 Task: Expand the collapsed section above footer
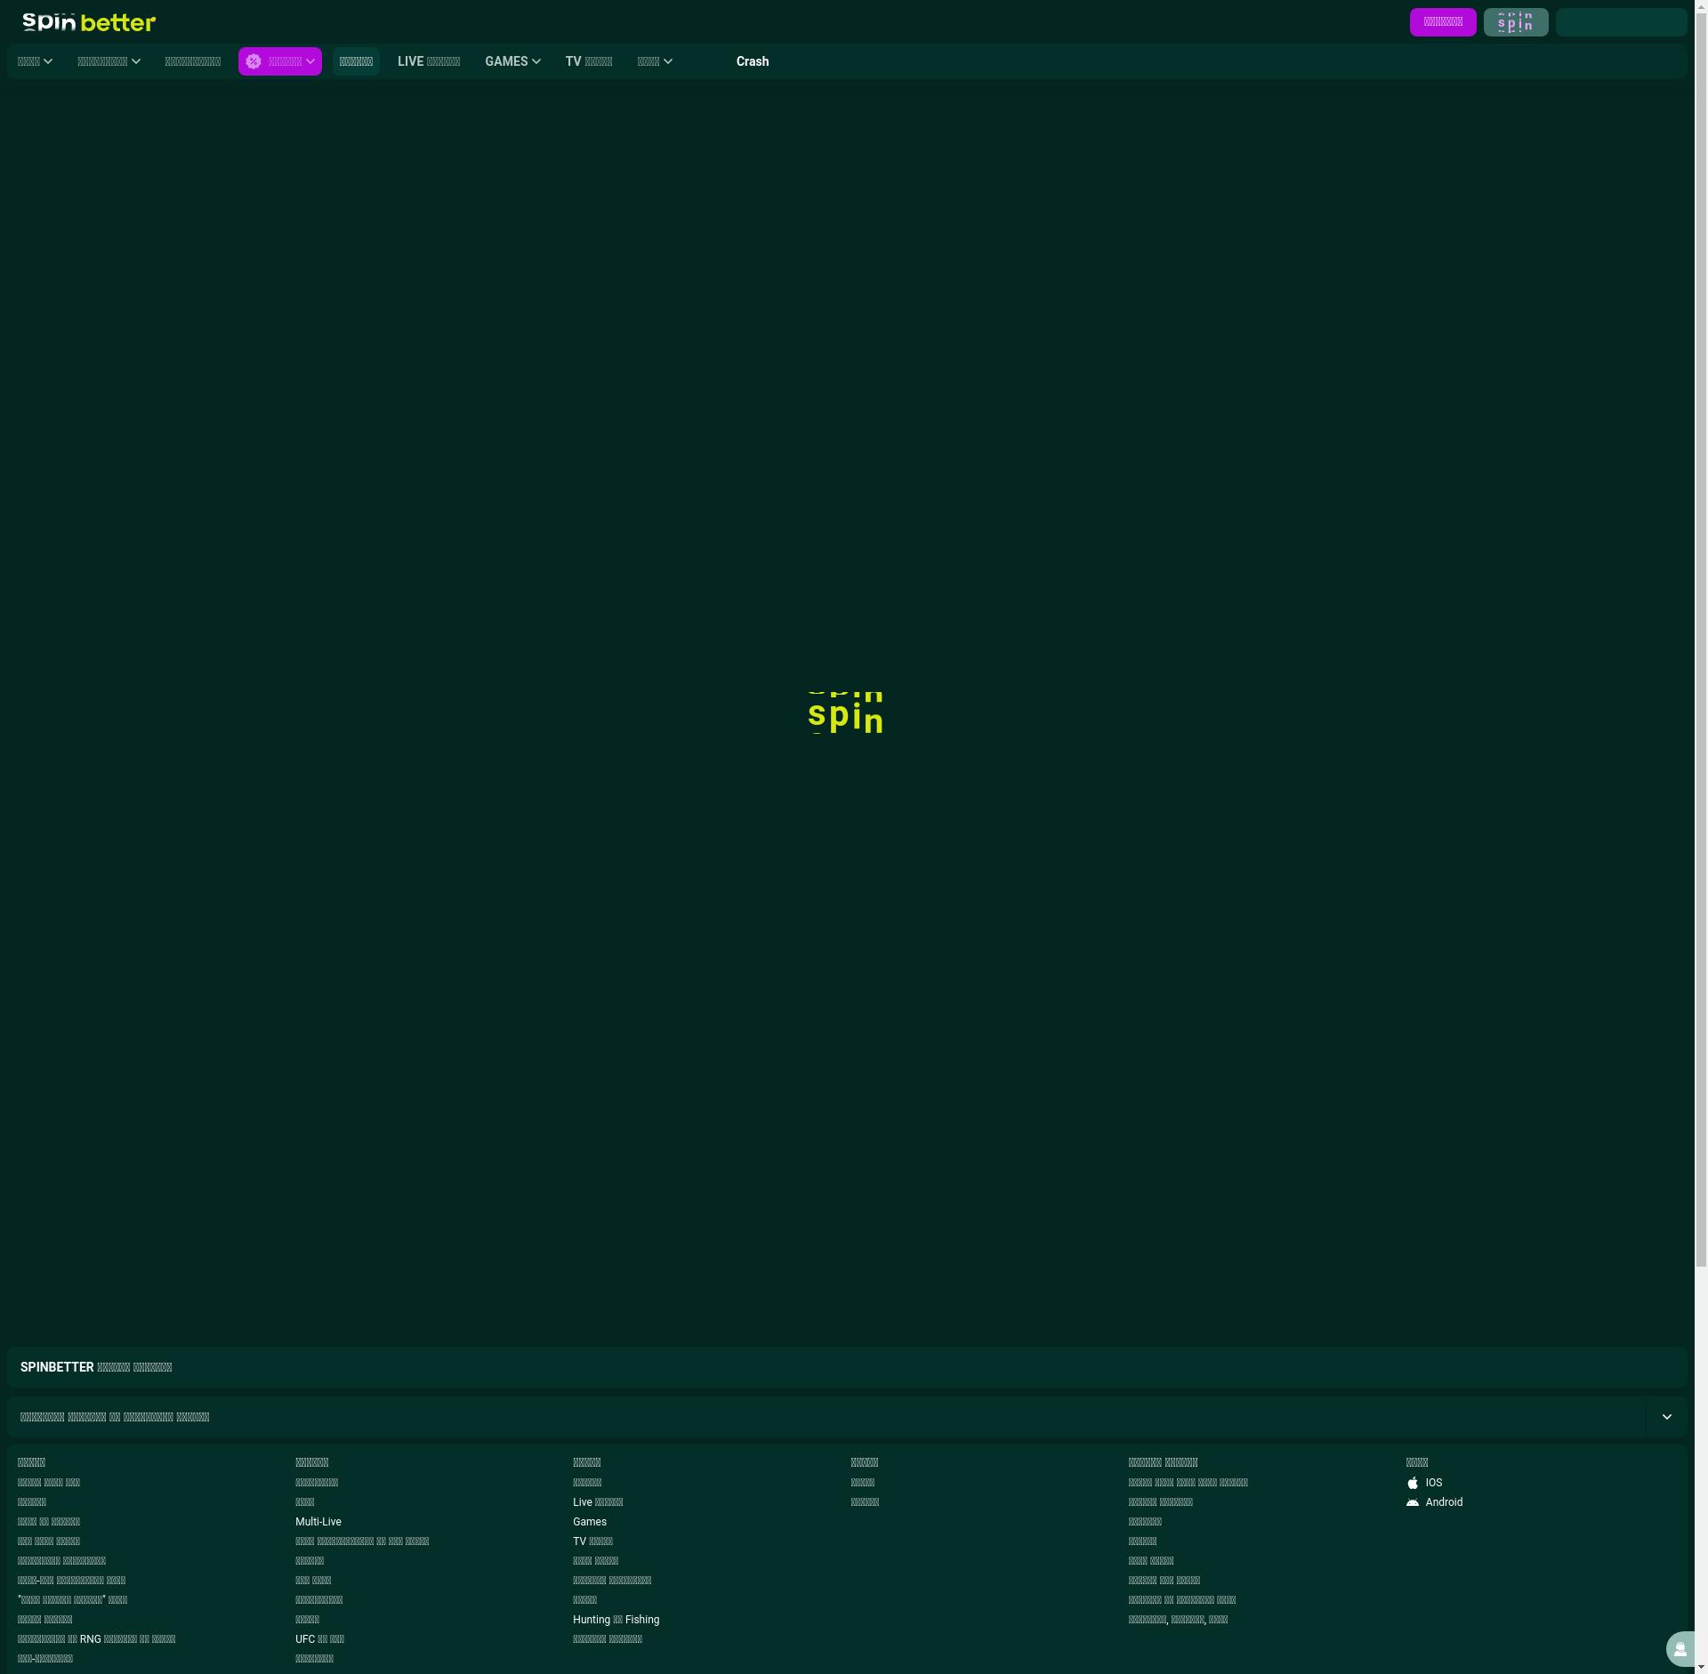[1666, 1417]
